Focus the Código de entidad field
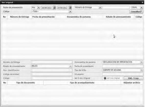 tap(52, 74)
